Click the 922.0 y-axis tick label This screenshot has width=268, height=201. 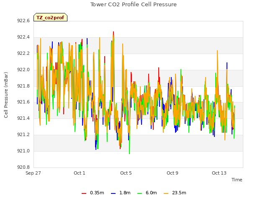(x=23, y=70)
